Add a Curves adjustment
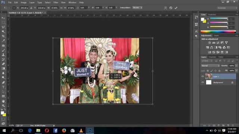This screenshot has height=134, width=239. pos(218,43)
